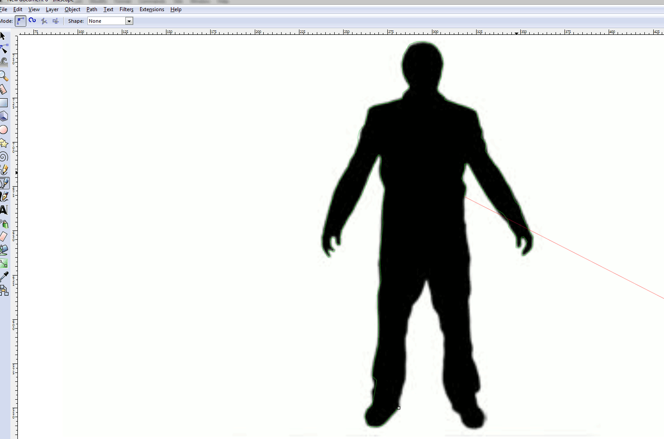664x439 pixels.
Task: Select the Spray tool
Action: (4, 223)
